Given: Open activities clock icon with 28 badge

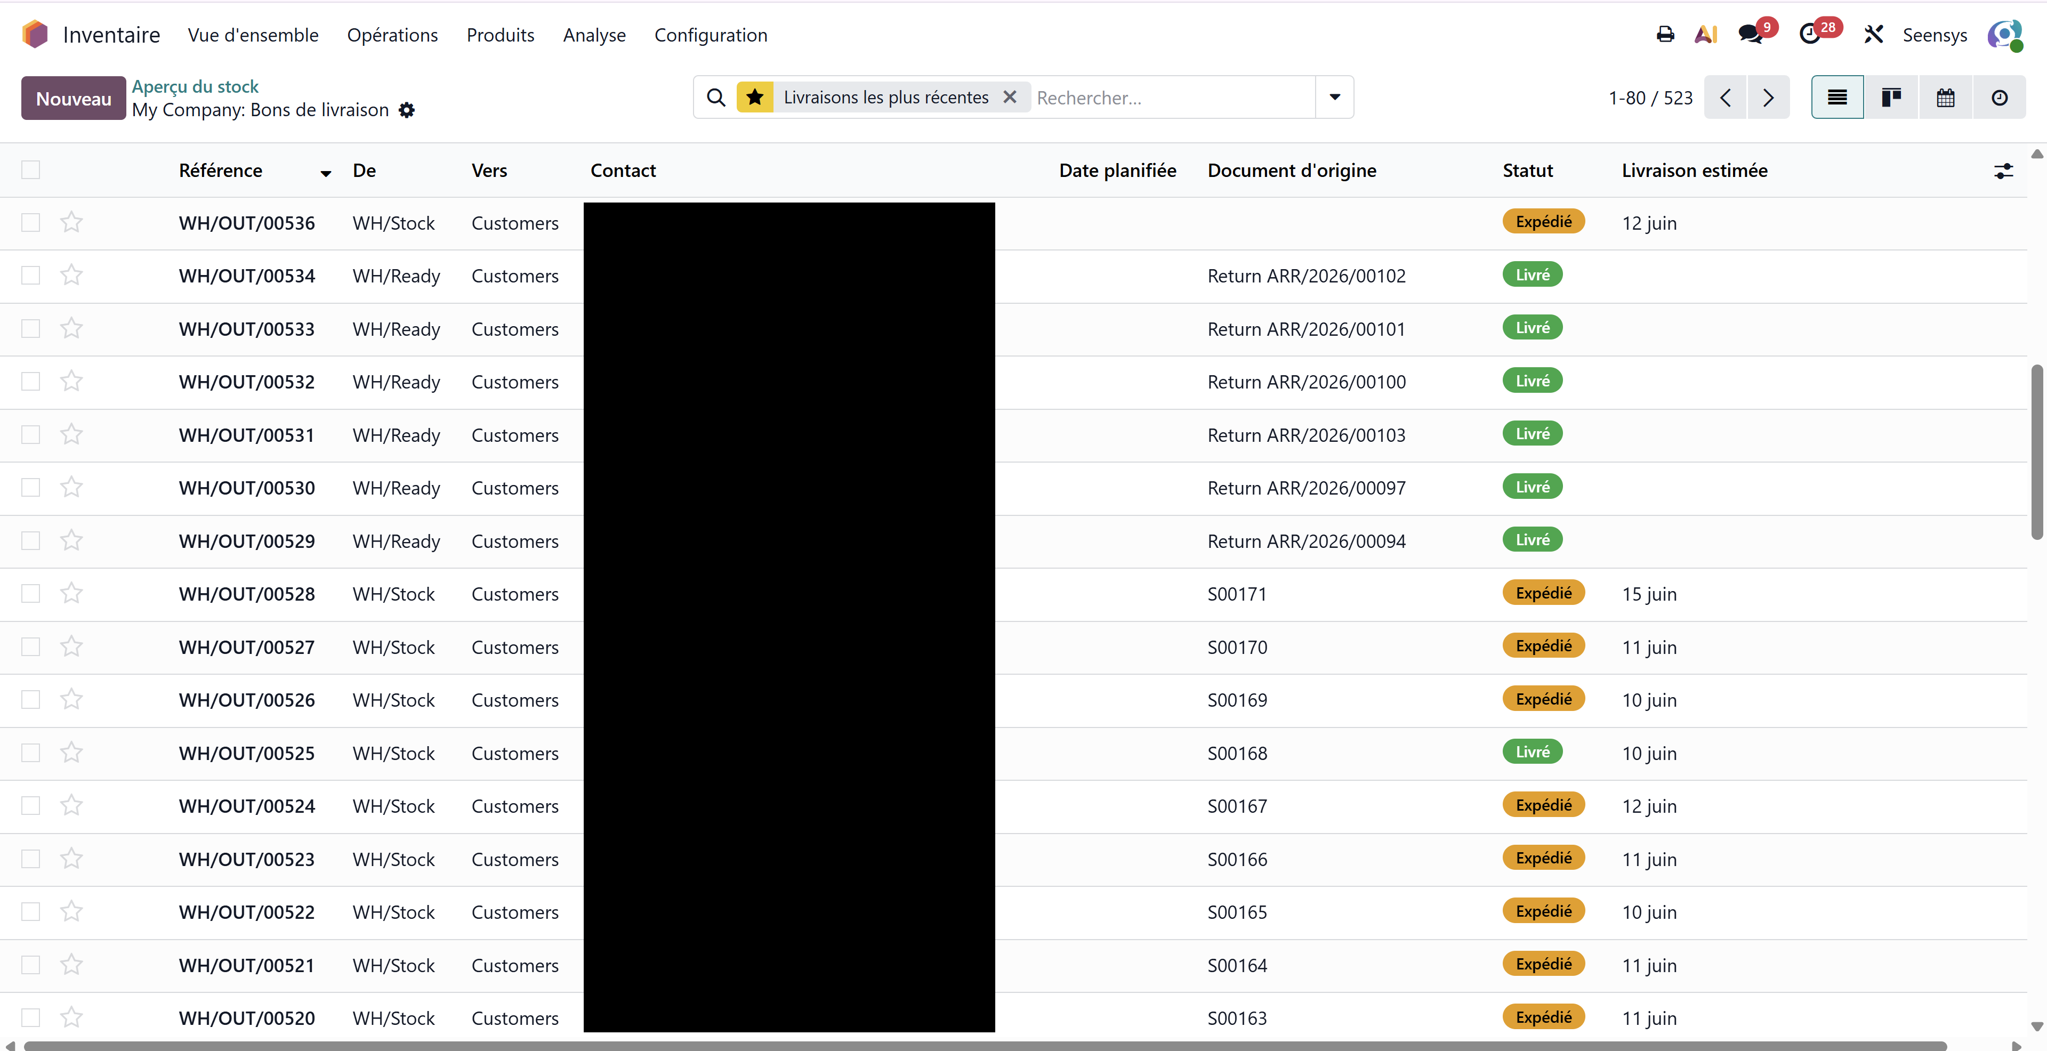Looking at the screenshot, I should coord(1809,34).
